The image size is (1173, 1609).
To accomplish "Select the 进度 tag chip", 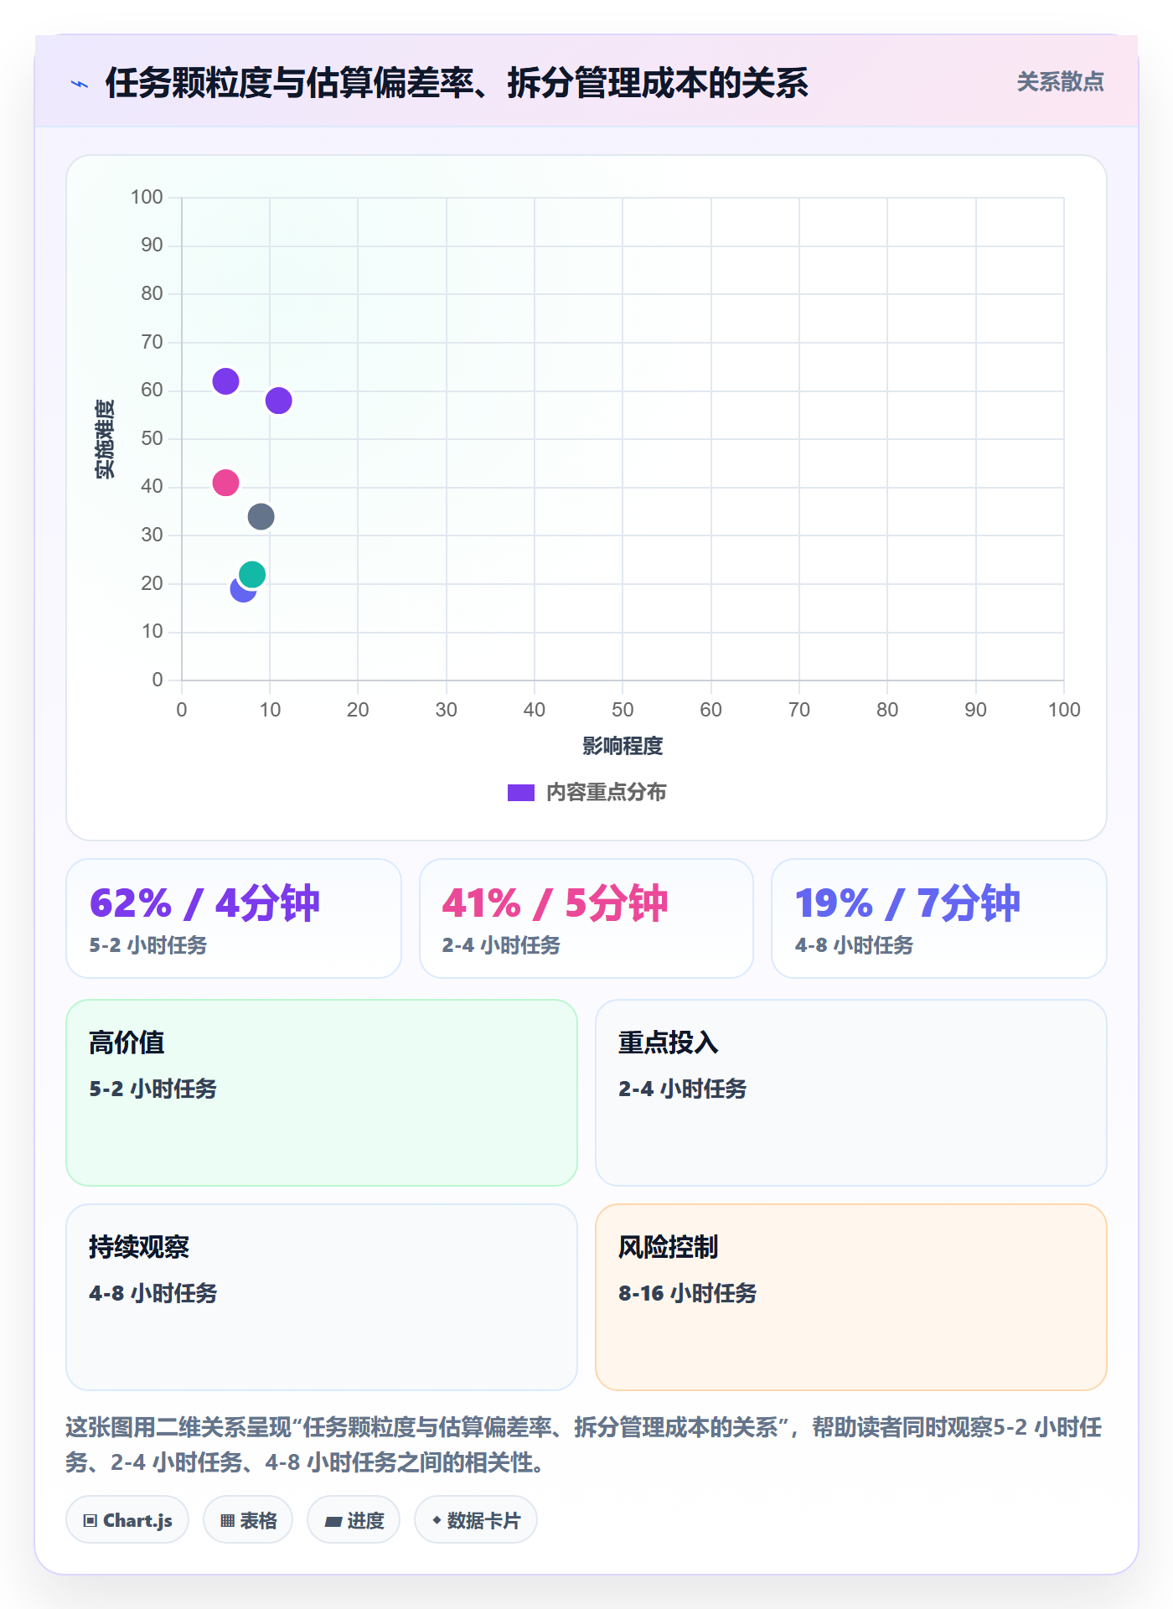I will pyautogui.click(x=354, y=1519).
